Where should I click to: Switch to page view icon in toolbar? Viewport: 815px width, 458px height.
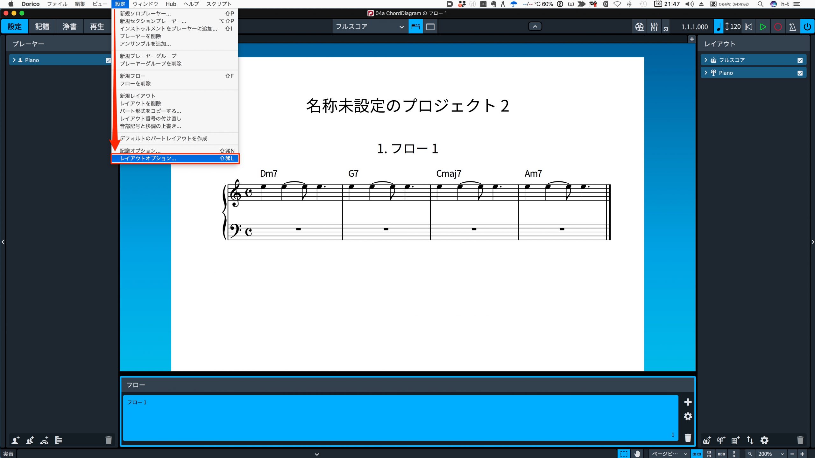point(430,27)
